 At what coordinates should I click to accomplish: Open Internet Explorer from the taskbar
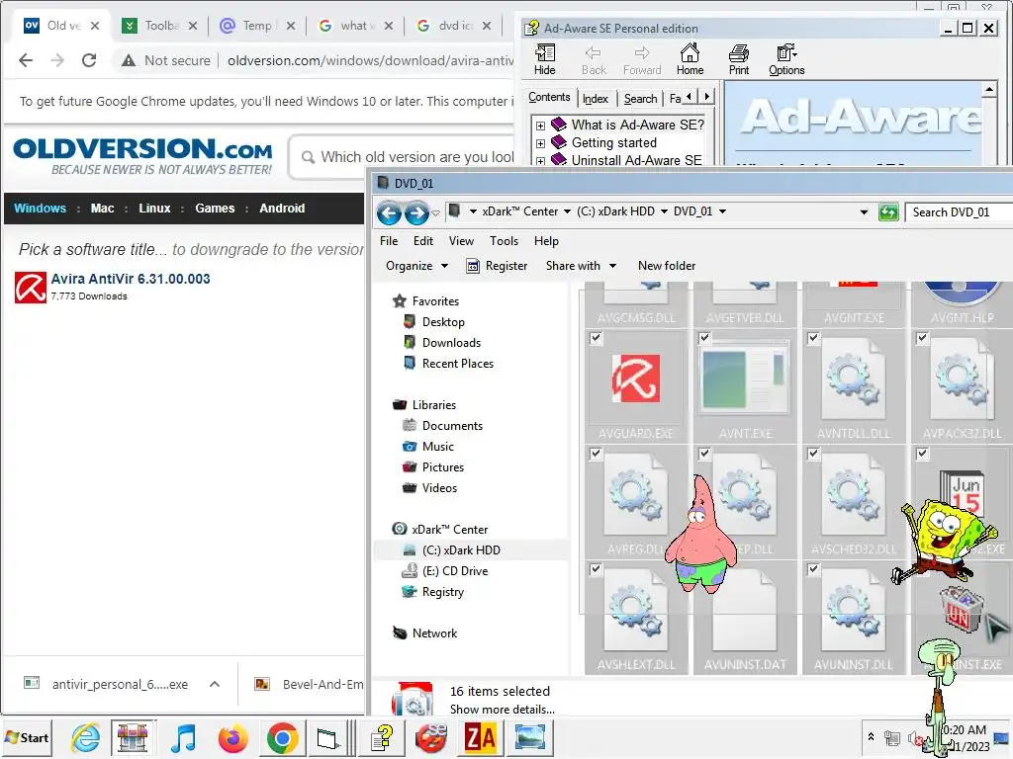click(x=85, y=737)
